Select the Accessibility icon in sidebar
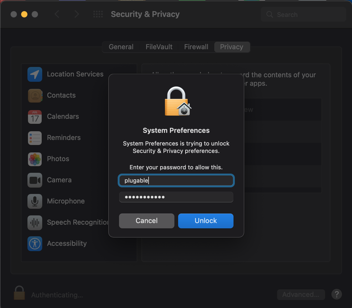 coord(35,243)
